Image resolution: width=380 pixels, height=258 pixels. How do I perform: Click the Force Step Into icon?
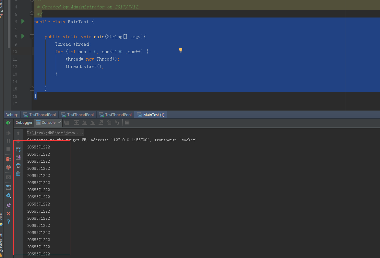click(x=93, y=123)
